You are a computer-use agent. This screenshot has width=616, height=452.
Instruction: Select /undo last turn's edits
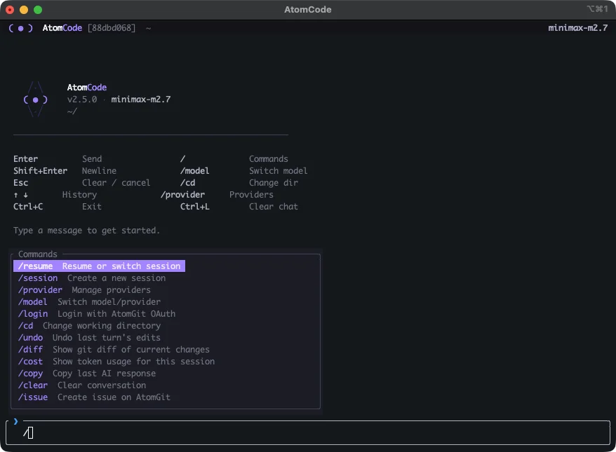(89, 338)
